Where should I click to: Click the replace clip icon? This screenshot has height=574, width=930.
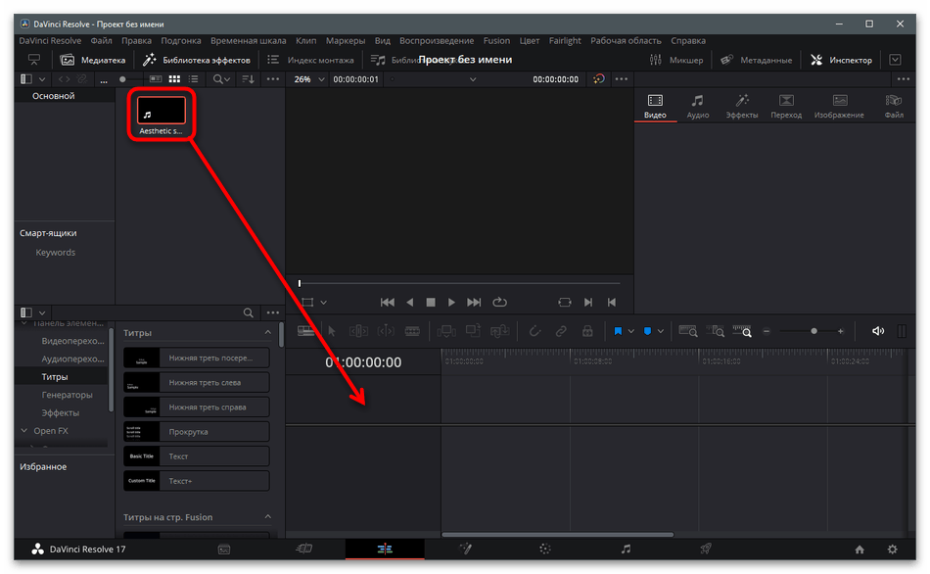click(499, 331)
